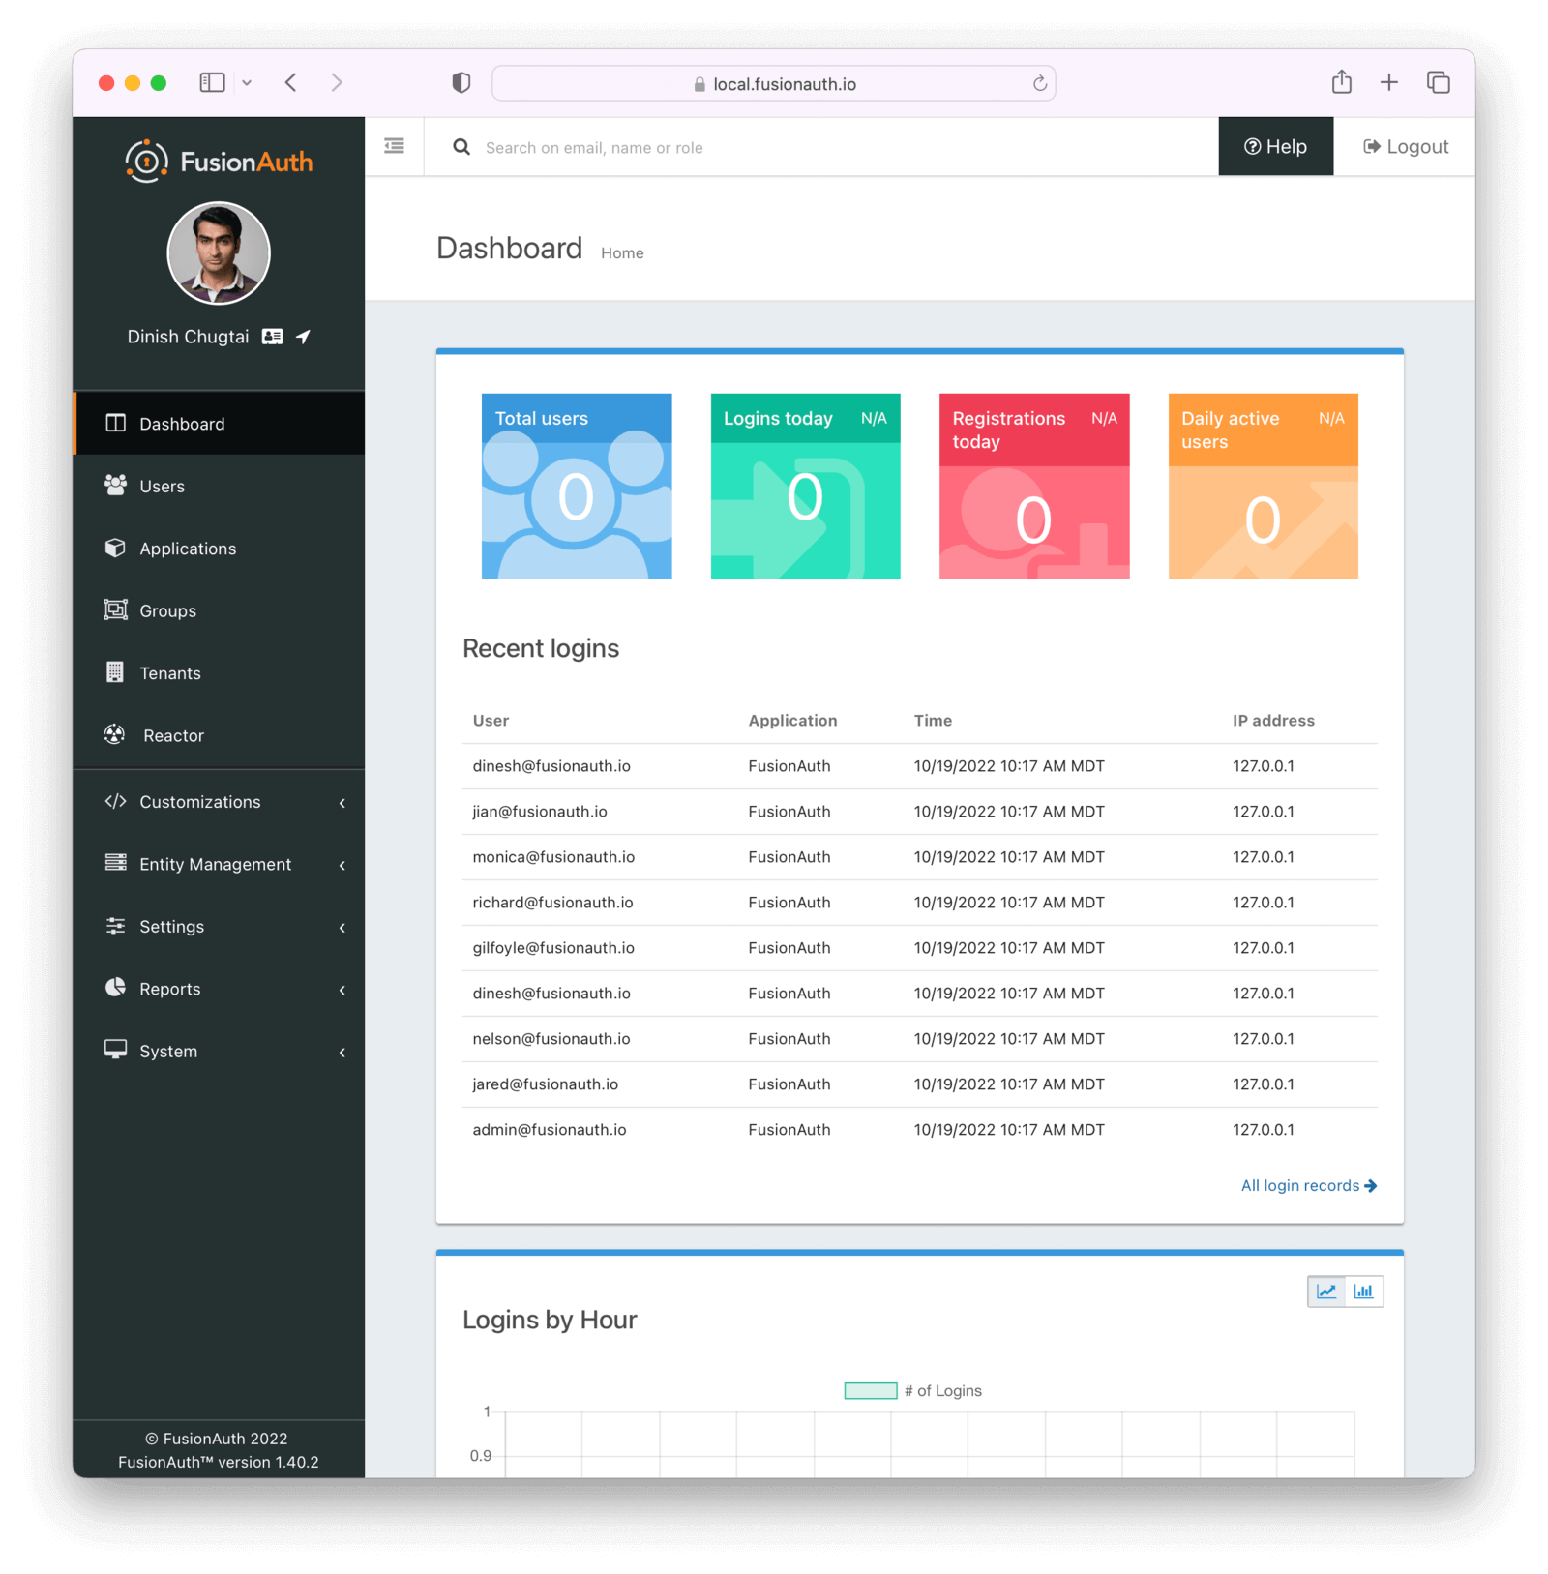Collapse the sidebar with hamburger icon
The width and height of the screenshot is (1548, 1574).
pyautogui.click(x=395, y=146)
